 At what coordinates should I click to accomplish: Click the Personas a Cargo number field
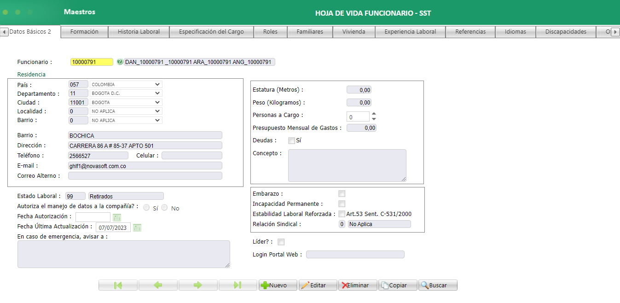pos(358,117)
